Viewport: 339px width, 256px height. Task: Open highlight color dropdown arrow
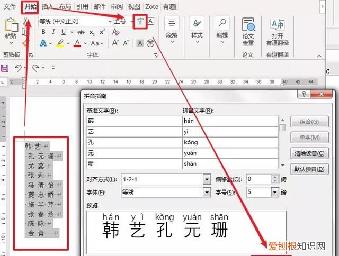click(x=68, y=43)
